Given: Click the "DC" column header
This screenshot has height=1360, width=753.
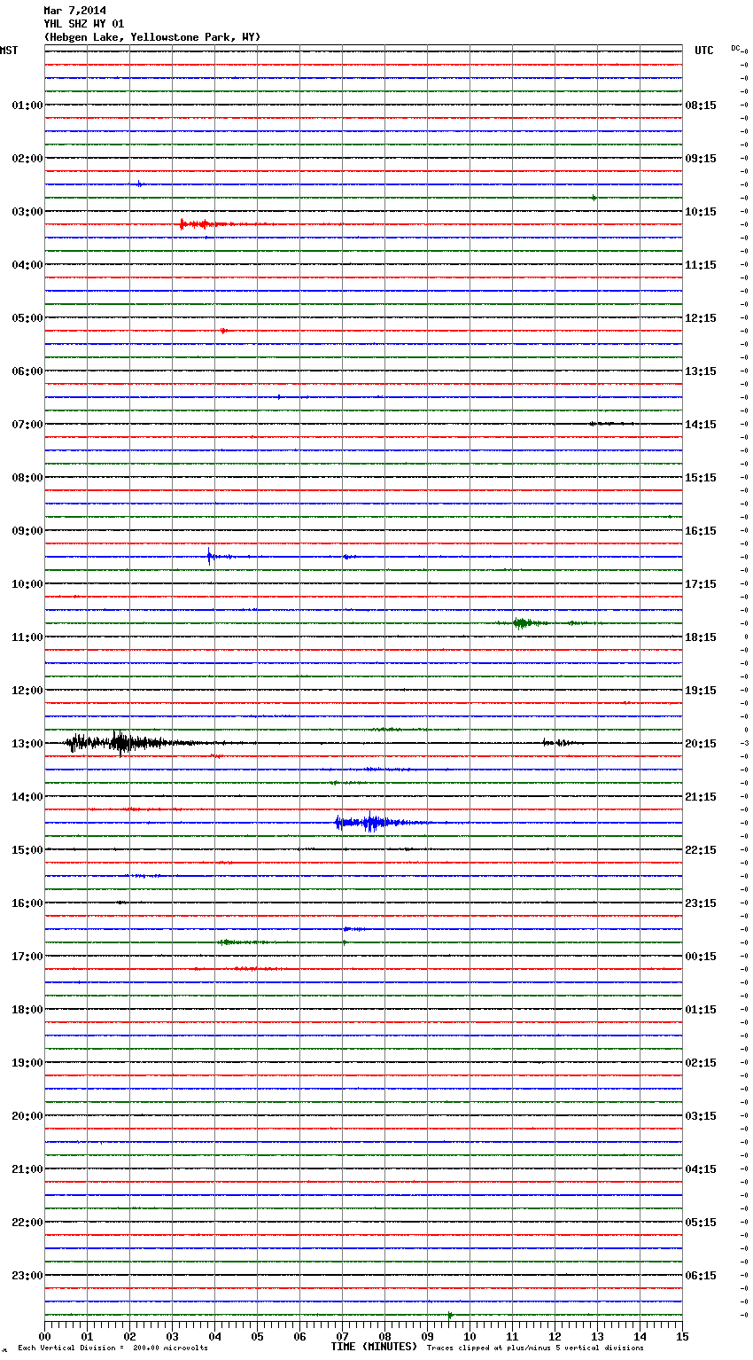Looking at the screenshot, I should coord(735,48).
